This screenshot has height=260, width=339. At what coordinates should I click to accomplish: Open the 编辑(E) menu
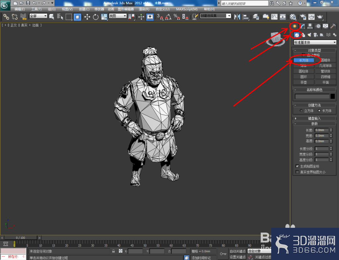[x=20, y=9]
